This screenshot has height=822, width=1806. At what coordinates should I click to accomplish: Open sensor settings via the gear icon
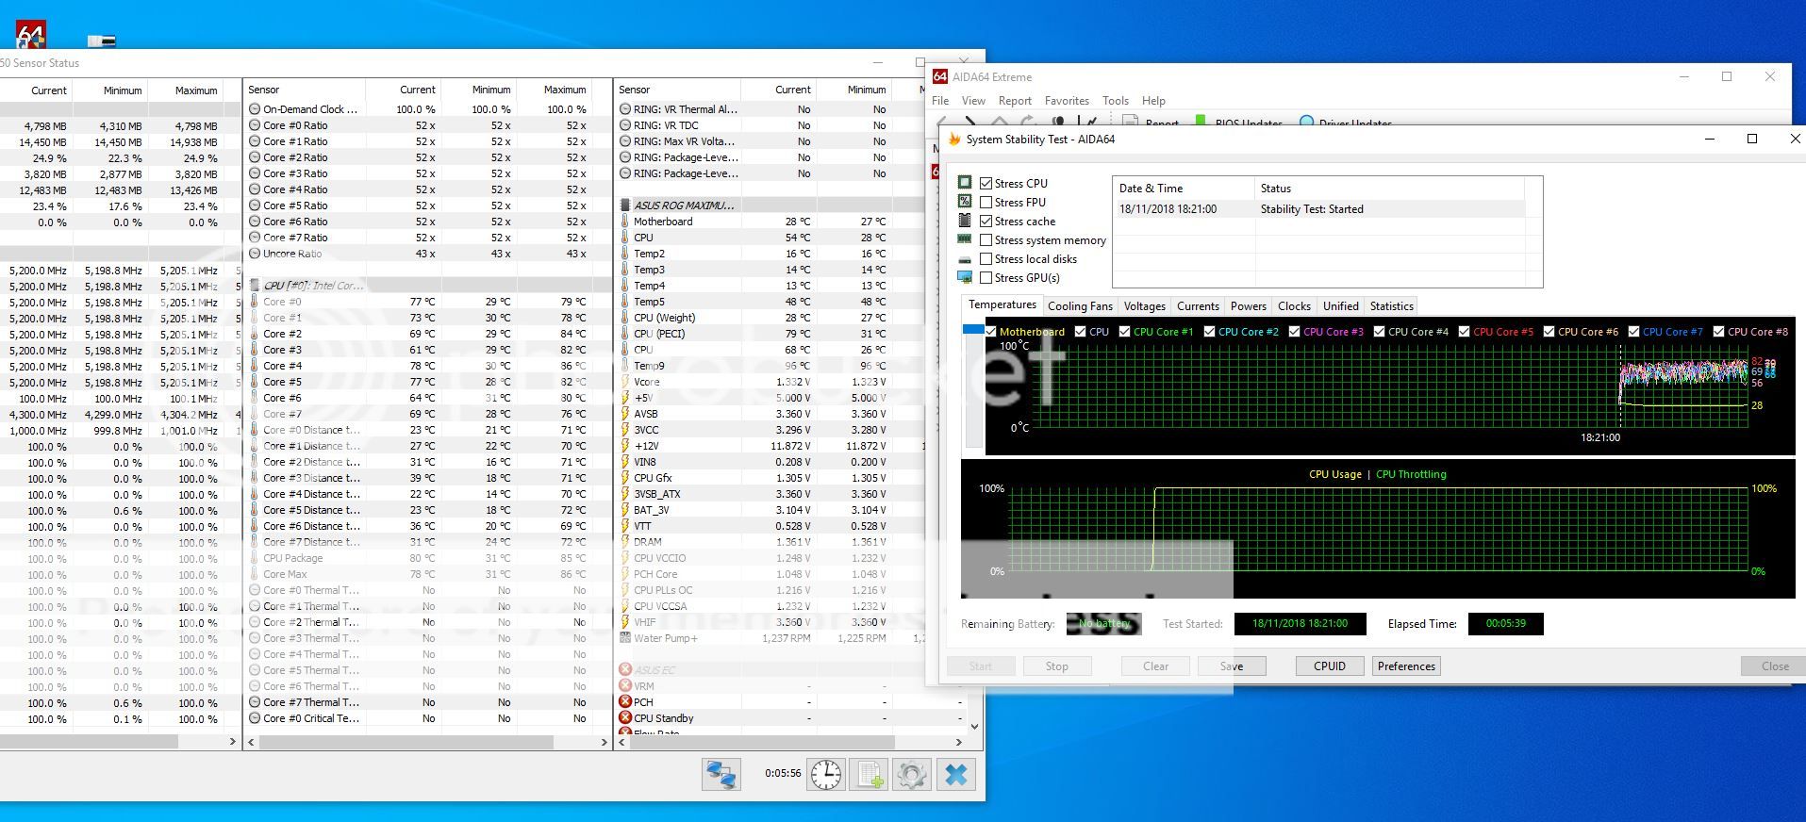coord(912,775)
